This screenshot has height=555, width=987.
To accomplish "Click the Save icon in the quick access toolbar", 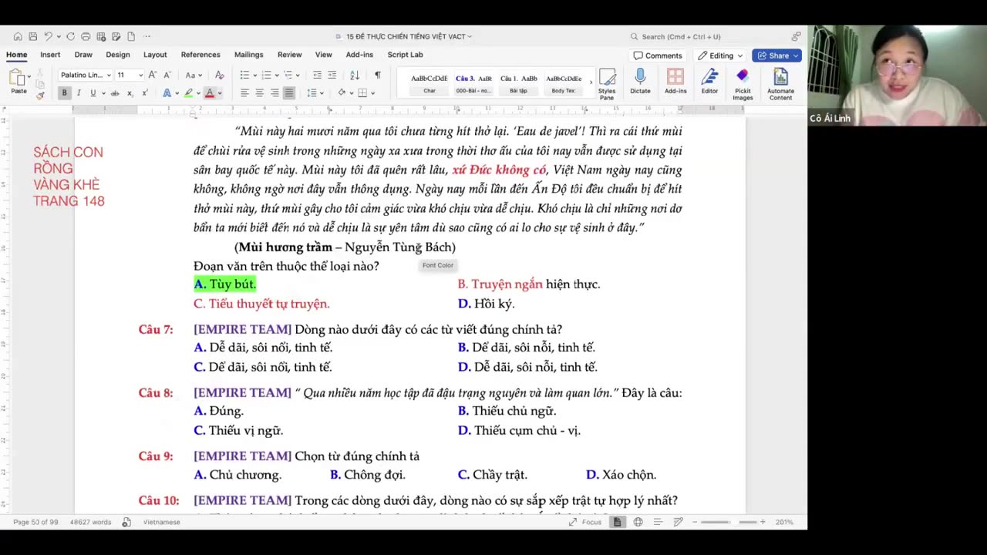I will 32,36.
